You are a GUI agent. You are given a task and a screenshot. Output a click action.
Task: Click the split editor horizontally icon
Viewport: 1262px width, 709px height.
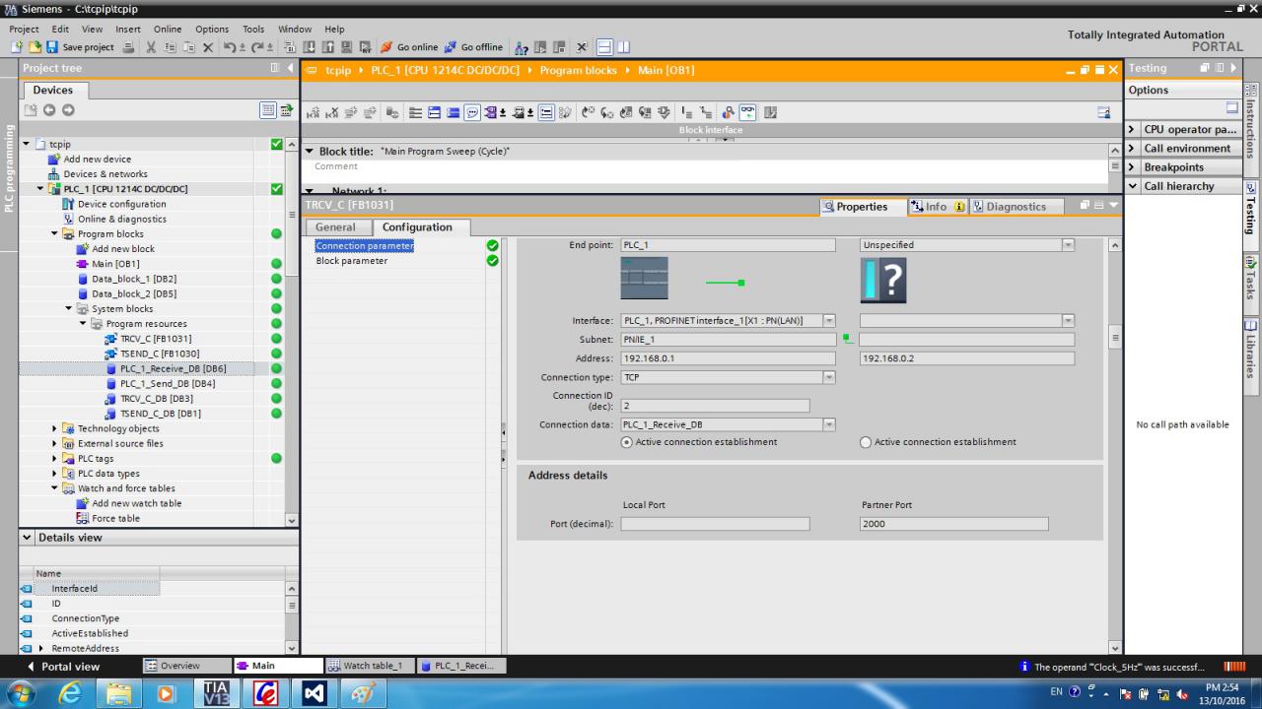[x=604, y=47]
